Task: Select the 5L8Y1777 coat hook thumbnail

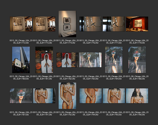Action: [114, 24]
